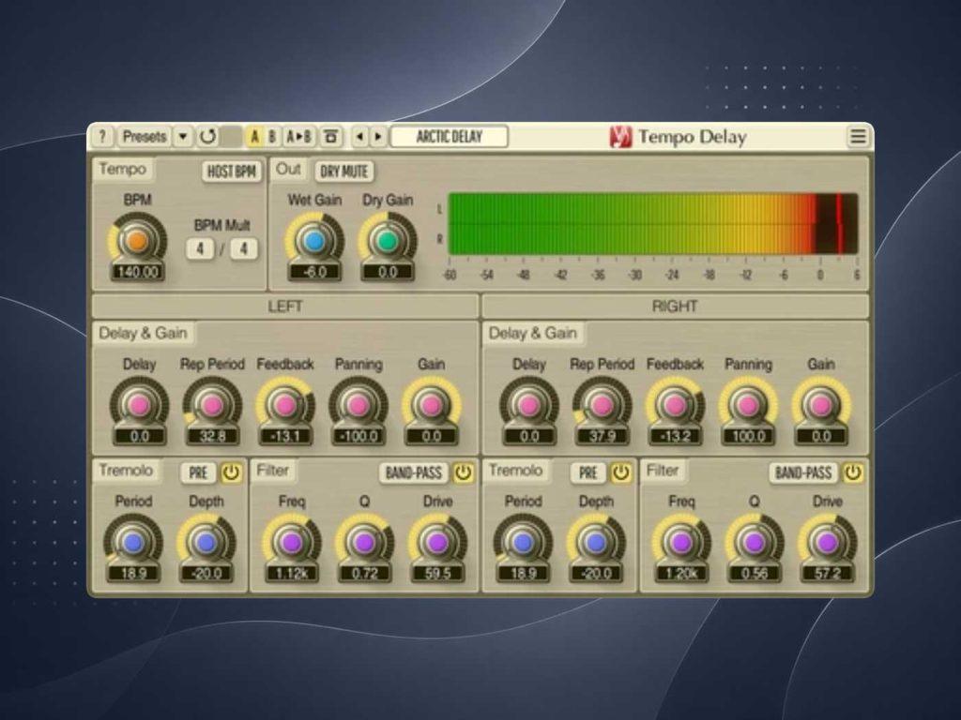This screenshot has width=961, height=720.
Task: Click the right channel Panning knob
Action: (x=748, y=405)
